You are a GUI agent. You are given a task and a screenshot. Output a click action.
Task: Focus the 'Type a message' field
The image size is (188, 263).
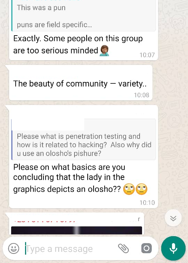click(x=70, y=249)
